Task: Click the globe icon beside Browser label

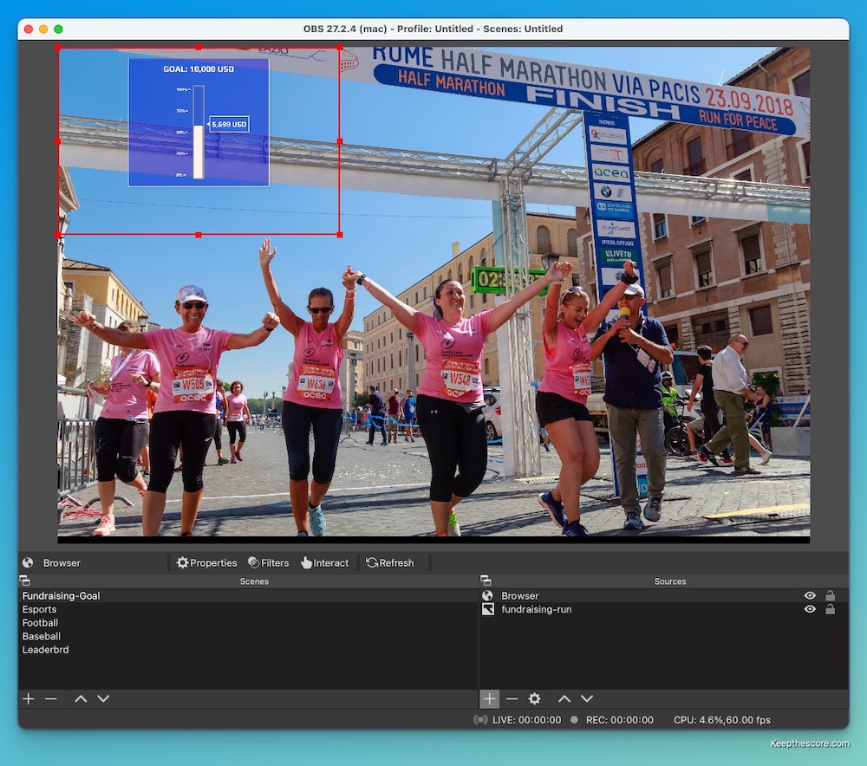Action: tap(28, 562)
